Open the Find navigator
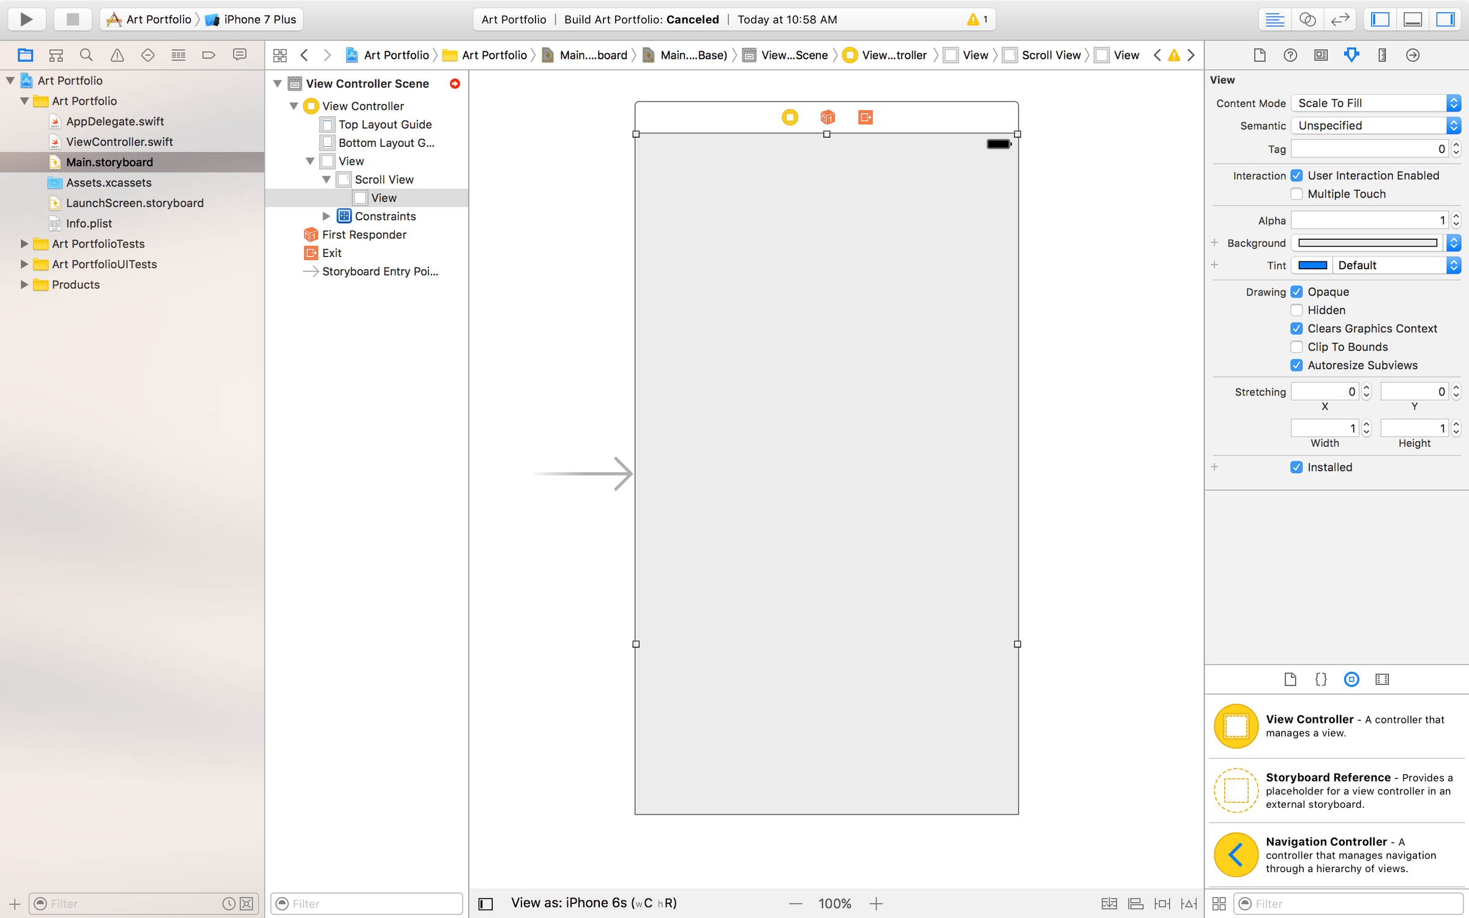This screenshot has height=918, width=1469. 86,55
